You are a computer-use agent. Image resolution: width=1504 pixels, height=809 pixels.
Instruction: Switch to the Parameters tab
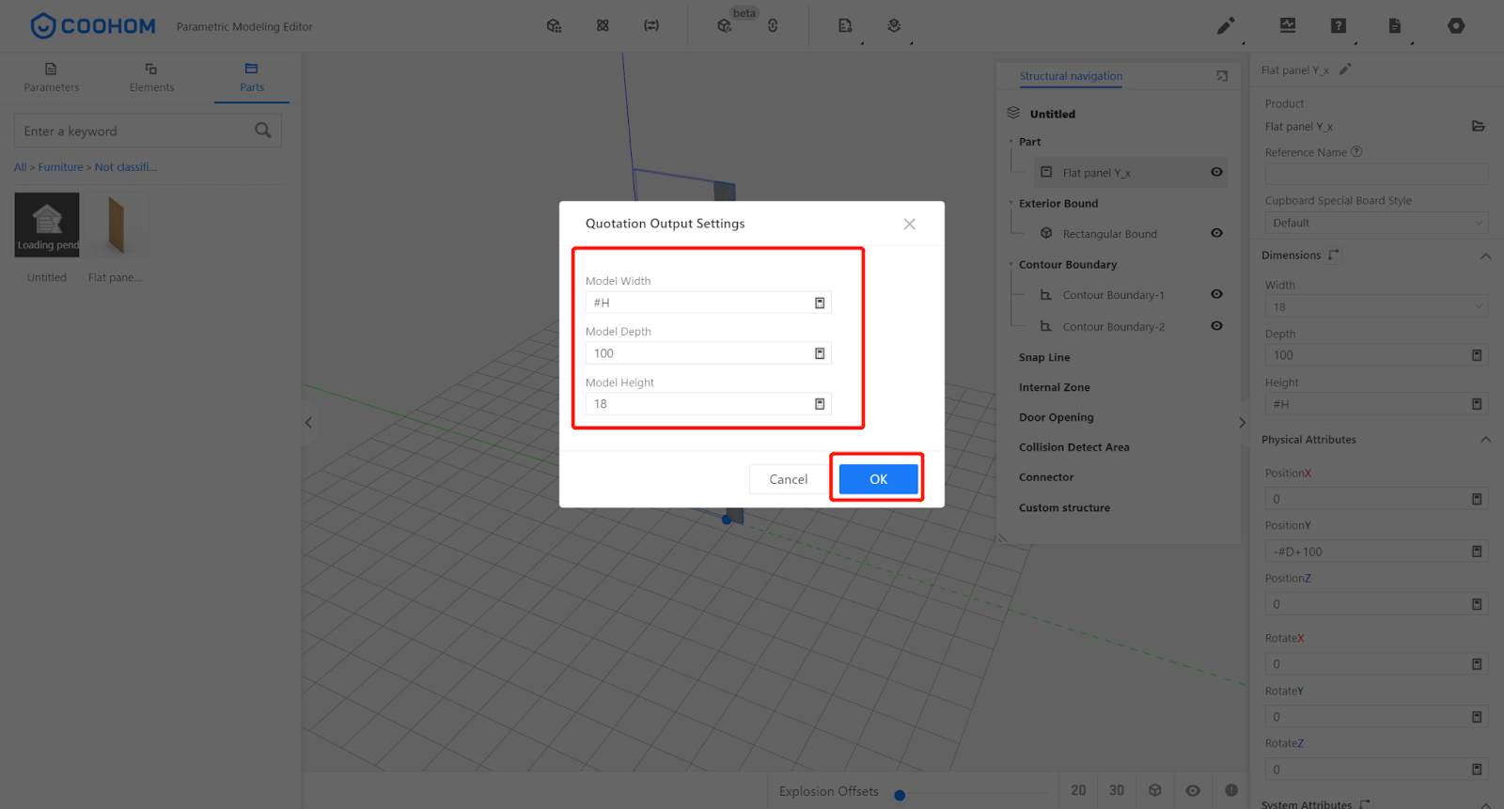pos(52,77)
